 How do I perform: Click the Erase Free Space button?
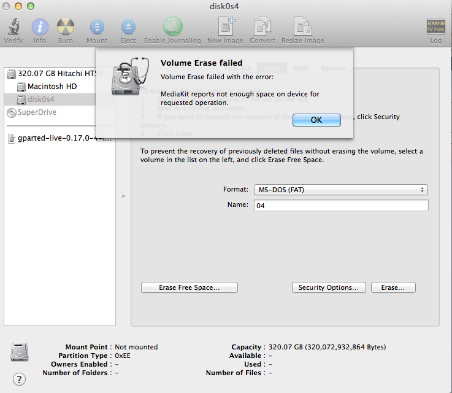(x=190, y=287)
